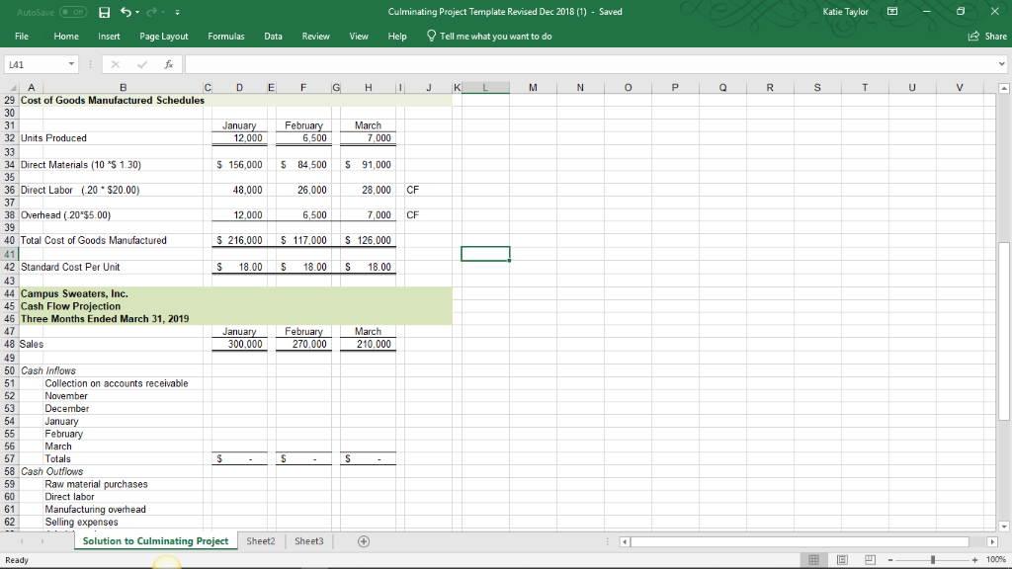Open the Home ribbon tab

[x=66, y=37]
